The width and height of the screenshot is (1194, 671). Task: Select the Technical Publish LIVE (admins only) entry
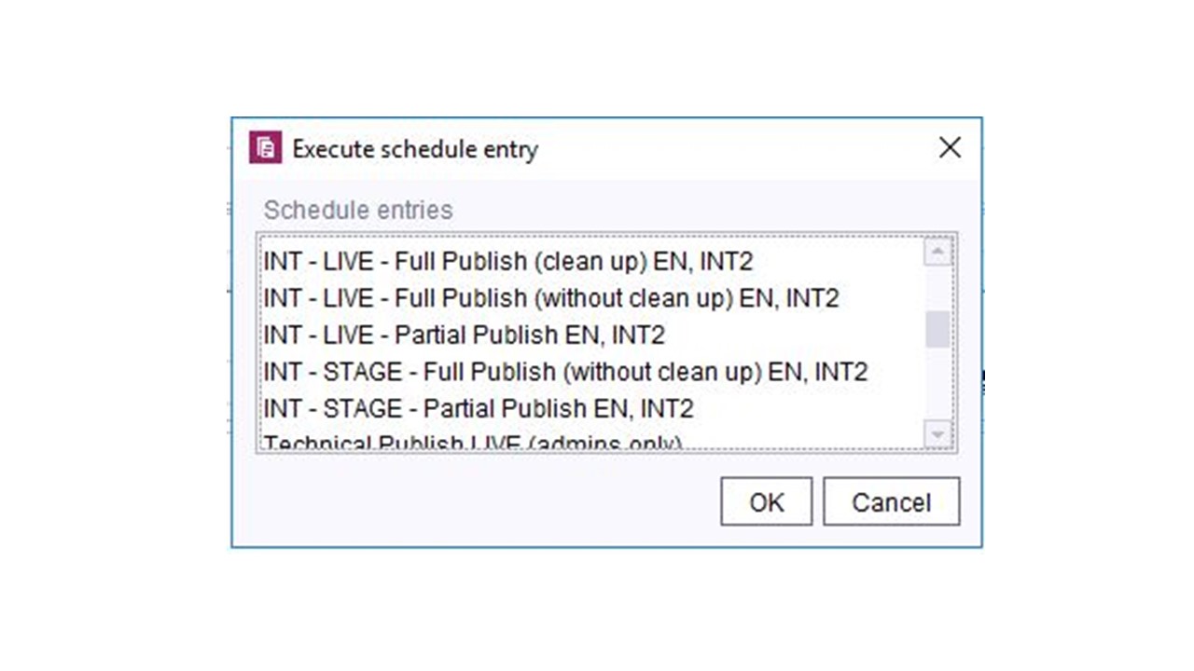(x=473, y=443)
